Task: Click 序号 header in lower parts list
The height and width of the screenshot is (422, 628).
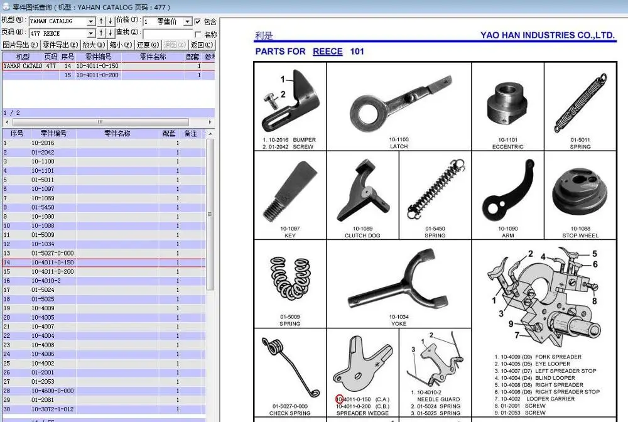Action: tap(17, 133)
